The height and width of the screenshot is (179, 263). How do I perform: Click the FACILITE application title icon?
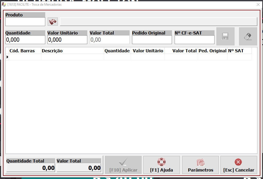click(4, 5)
